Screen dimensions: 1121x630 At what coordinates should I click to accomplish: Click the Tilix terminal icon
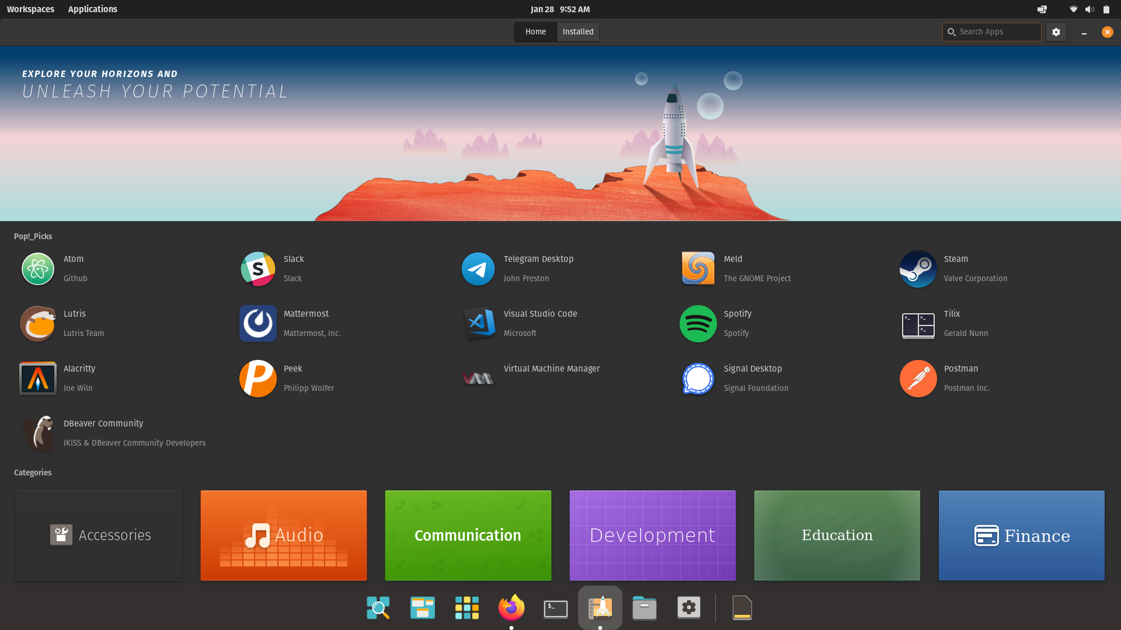(918, 325)
